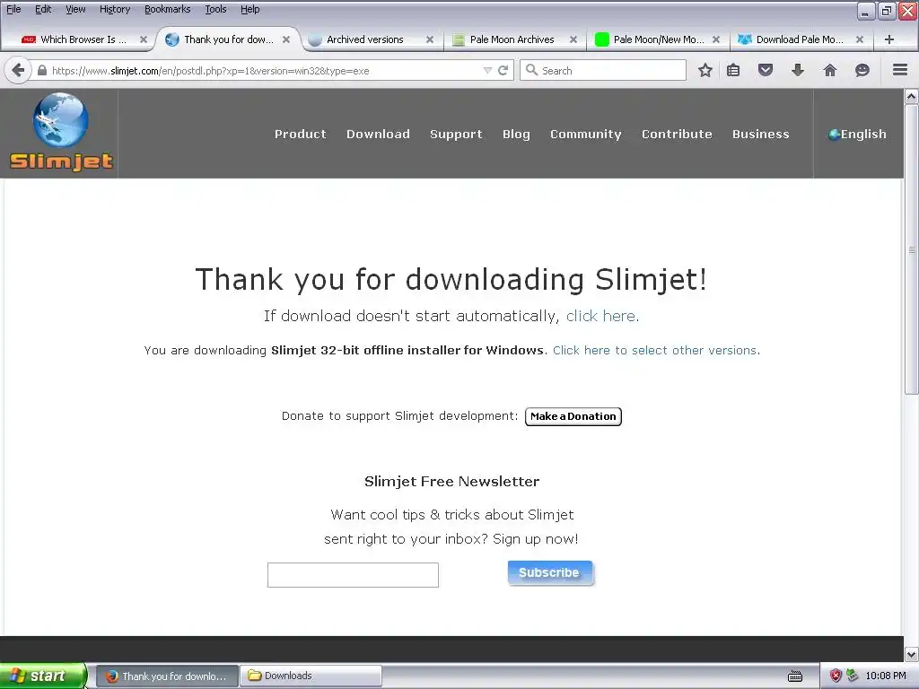Reload the page with the refresh icon
This screenshot has height=689, width=919.
tap(503, 70)
